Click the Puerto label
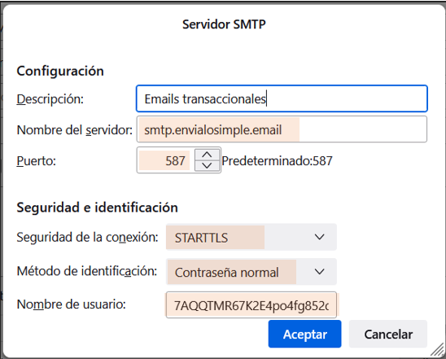The width and height of the screenshot is (446, 359). click(x=36, y=161)
